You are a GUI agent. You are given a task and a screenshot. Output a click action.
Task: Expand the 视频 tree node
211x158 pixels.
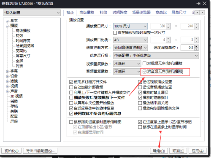click(7, 87)
